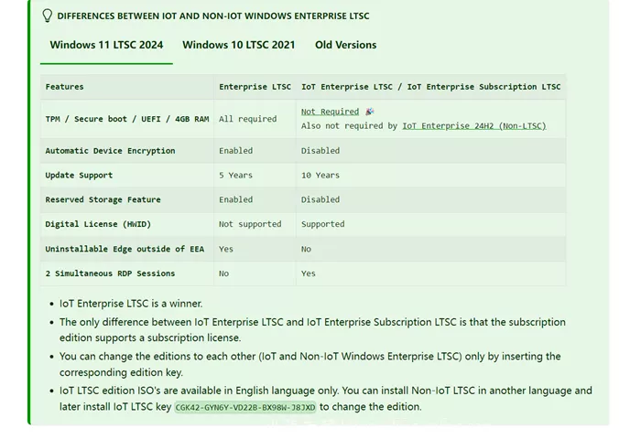Click the Update Support row label
Viewport: 619px width, 439px height.
point(79,175)
